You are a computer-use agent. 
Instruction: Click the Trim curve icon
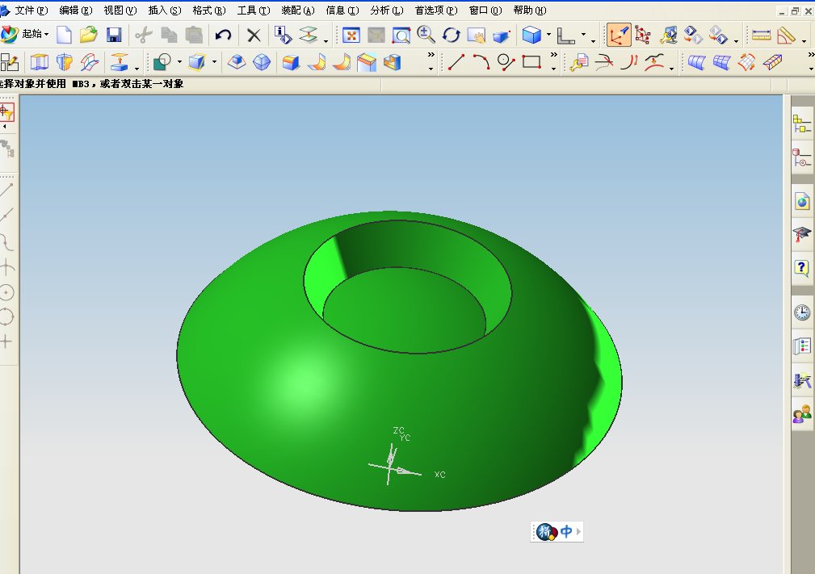pos(604,62)
